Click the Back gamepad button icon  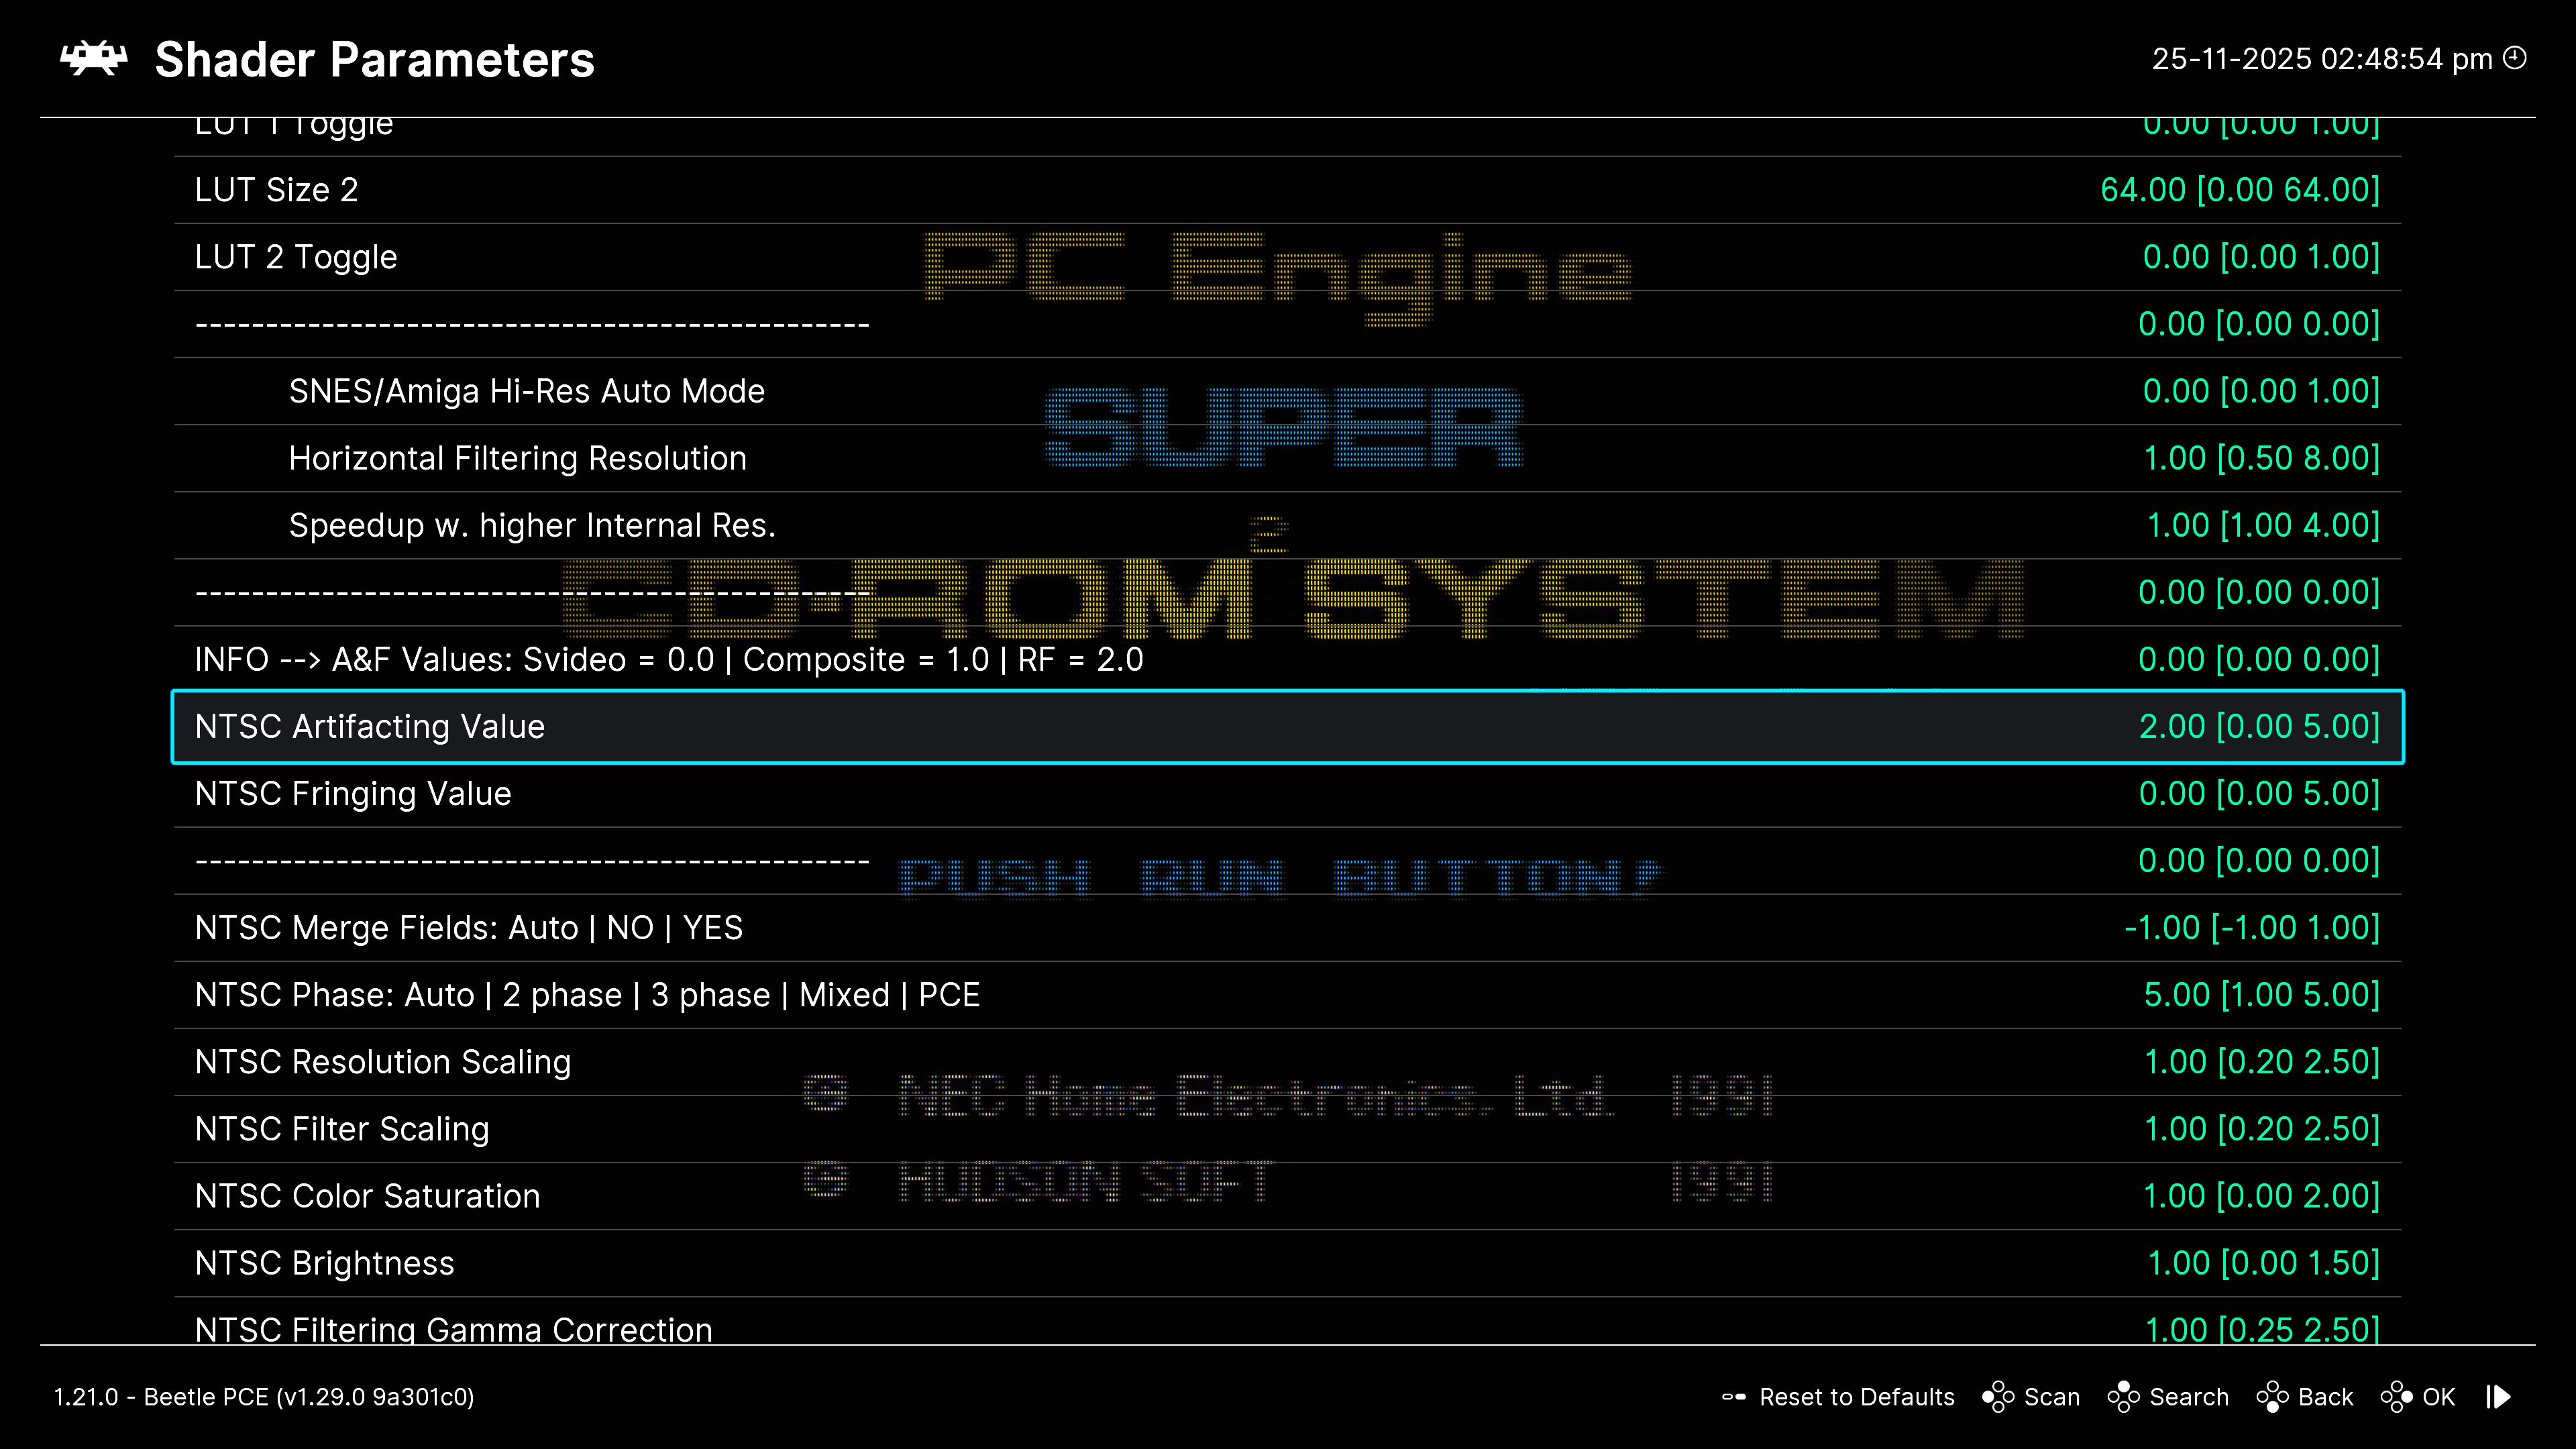pos(2272,1397)
